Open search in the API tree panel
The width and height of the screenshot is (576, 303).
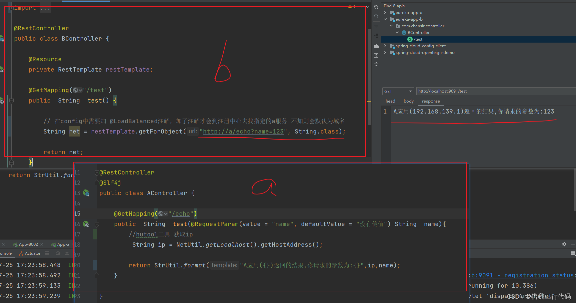tap(376, 16)
